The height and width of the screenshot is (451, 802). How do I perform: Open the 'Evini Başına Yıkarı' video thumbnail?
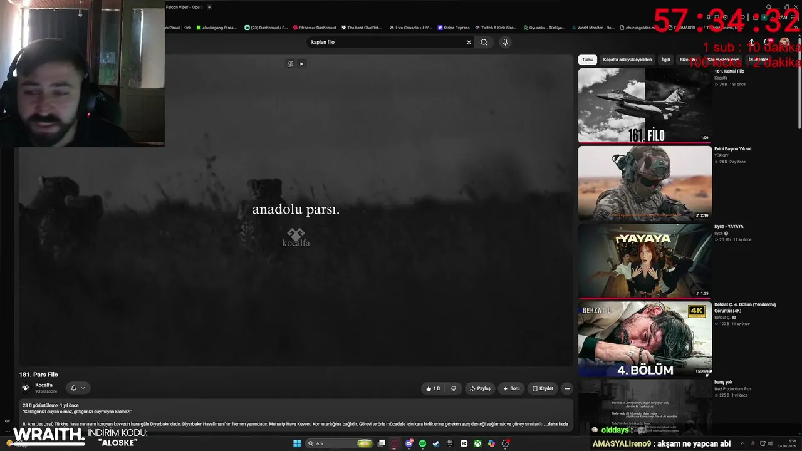645,183
